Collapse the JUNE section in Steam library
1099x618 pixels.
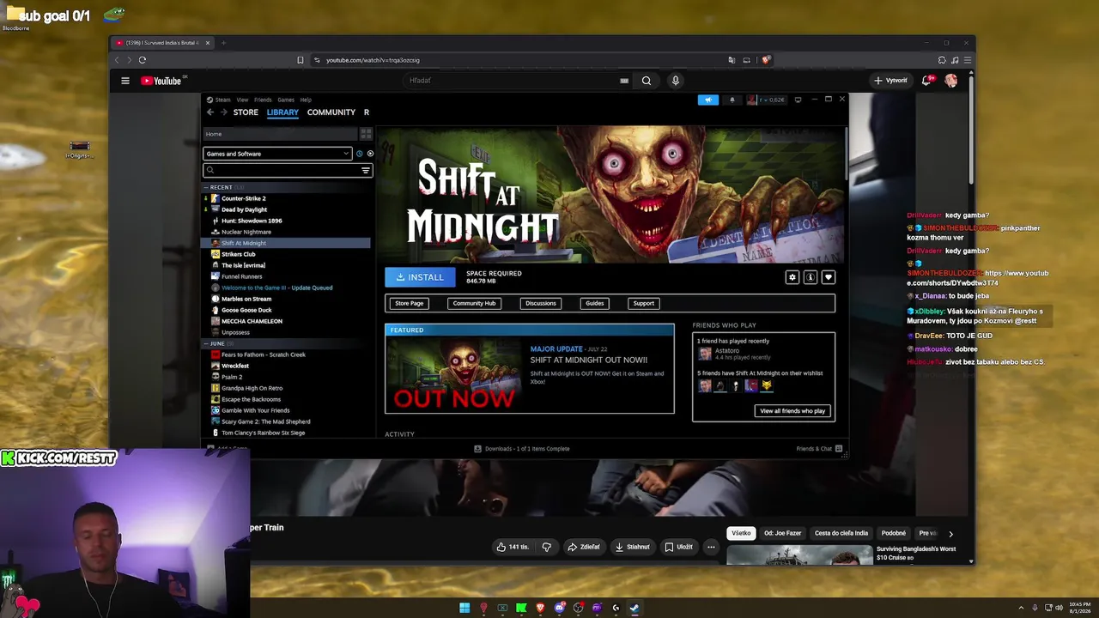[206, 343]
